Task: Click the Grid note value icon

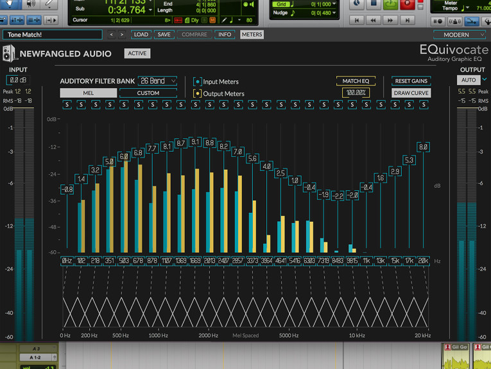Action: [293, 4]
